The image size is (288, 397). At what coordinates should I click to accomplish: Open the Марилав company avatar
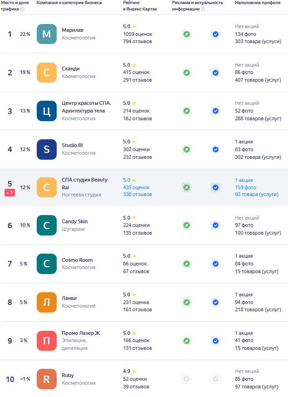[x=47, y=34]
